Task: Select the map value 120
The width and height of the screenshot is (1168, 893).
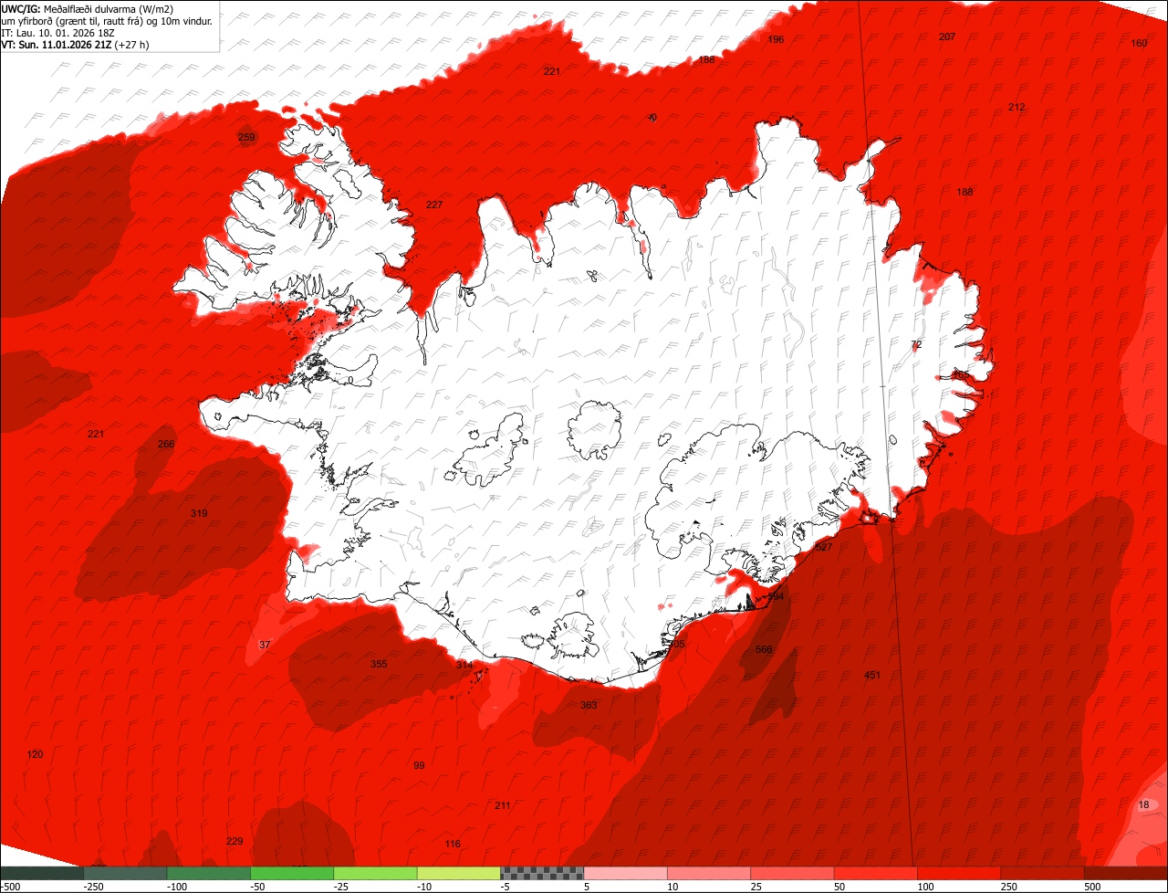Action: [35, 754]
